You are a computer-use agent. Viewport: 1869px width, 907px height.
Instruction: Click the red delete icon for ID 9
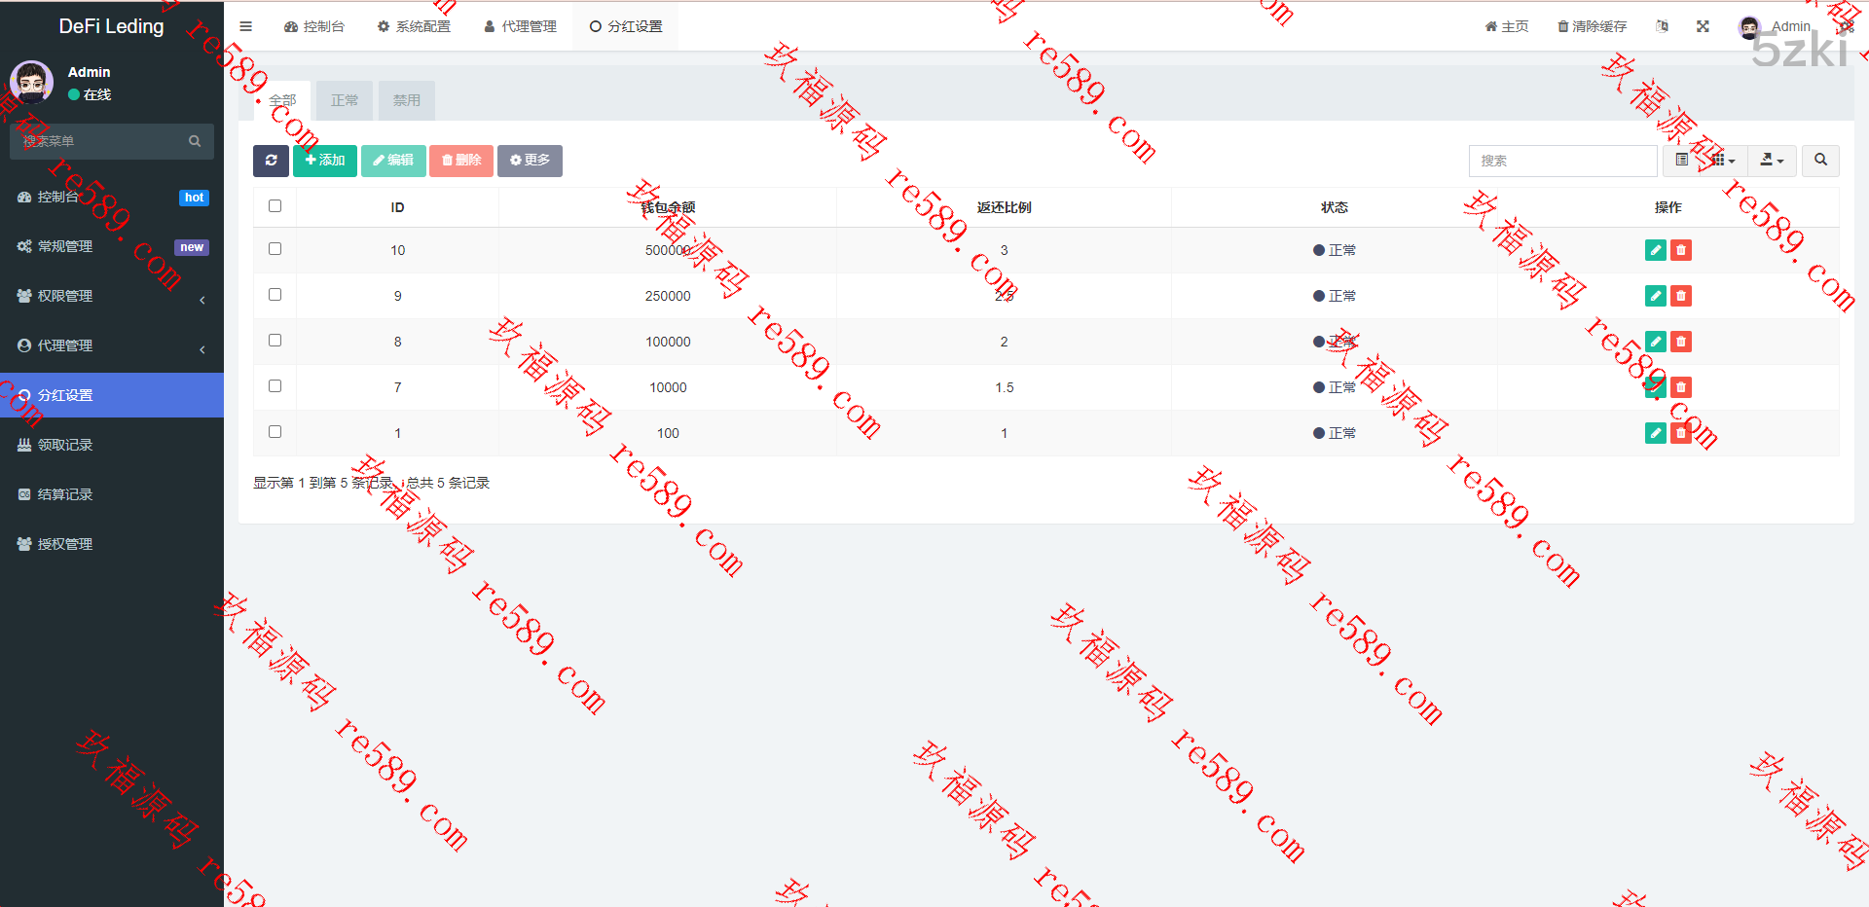tap(1680, 296)
